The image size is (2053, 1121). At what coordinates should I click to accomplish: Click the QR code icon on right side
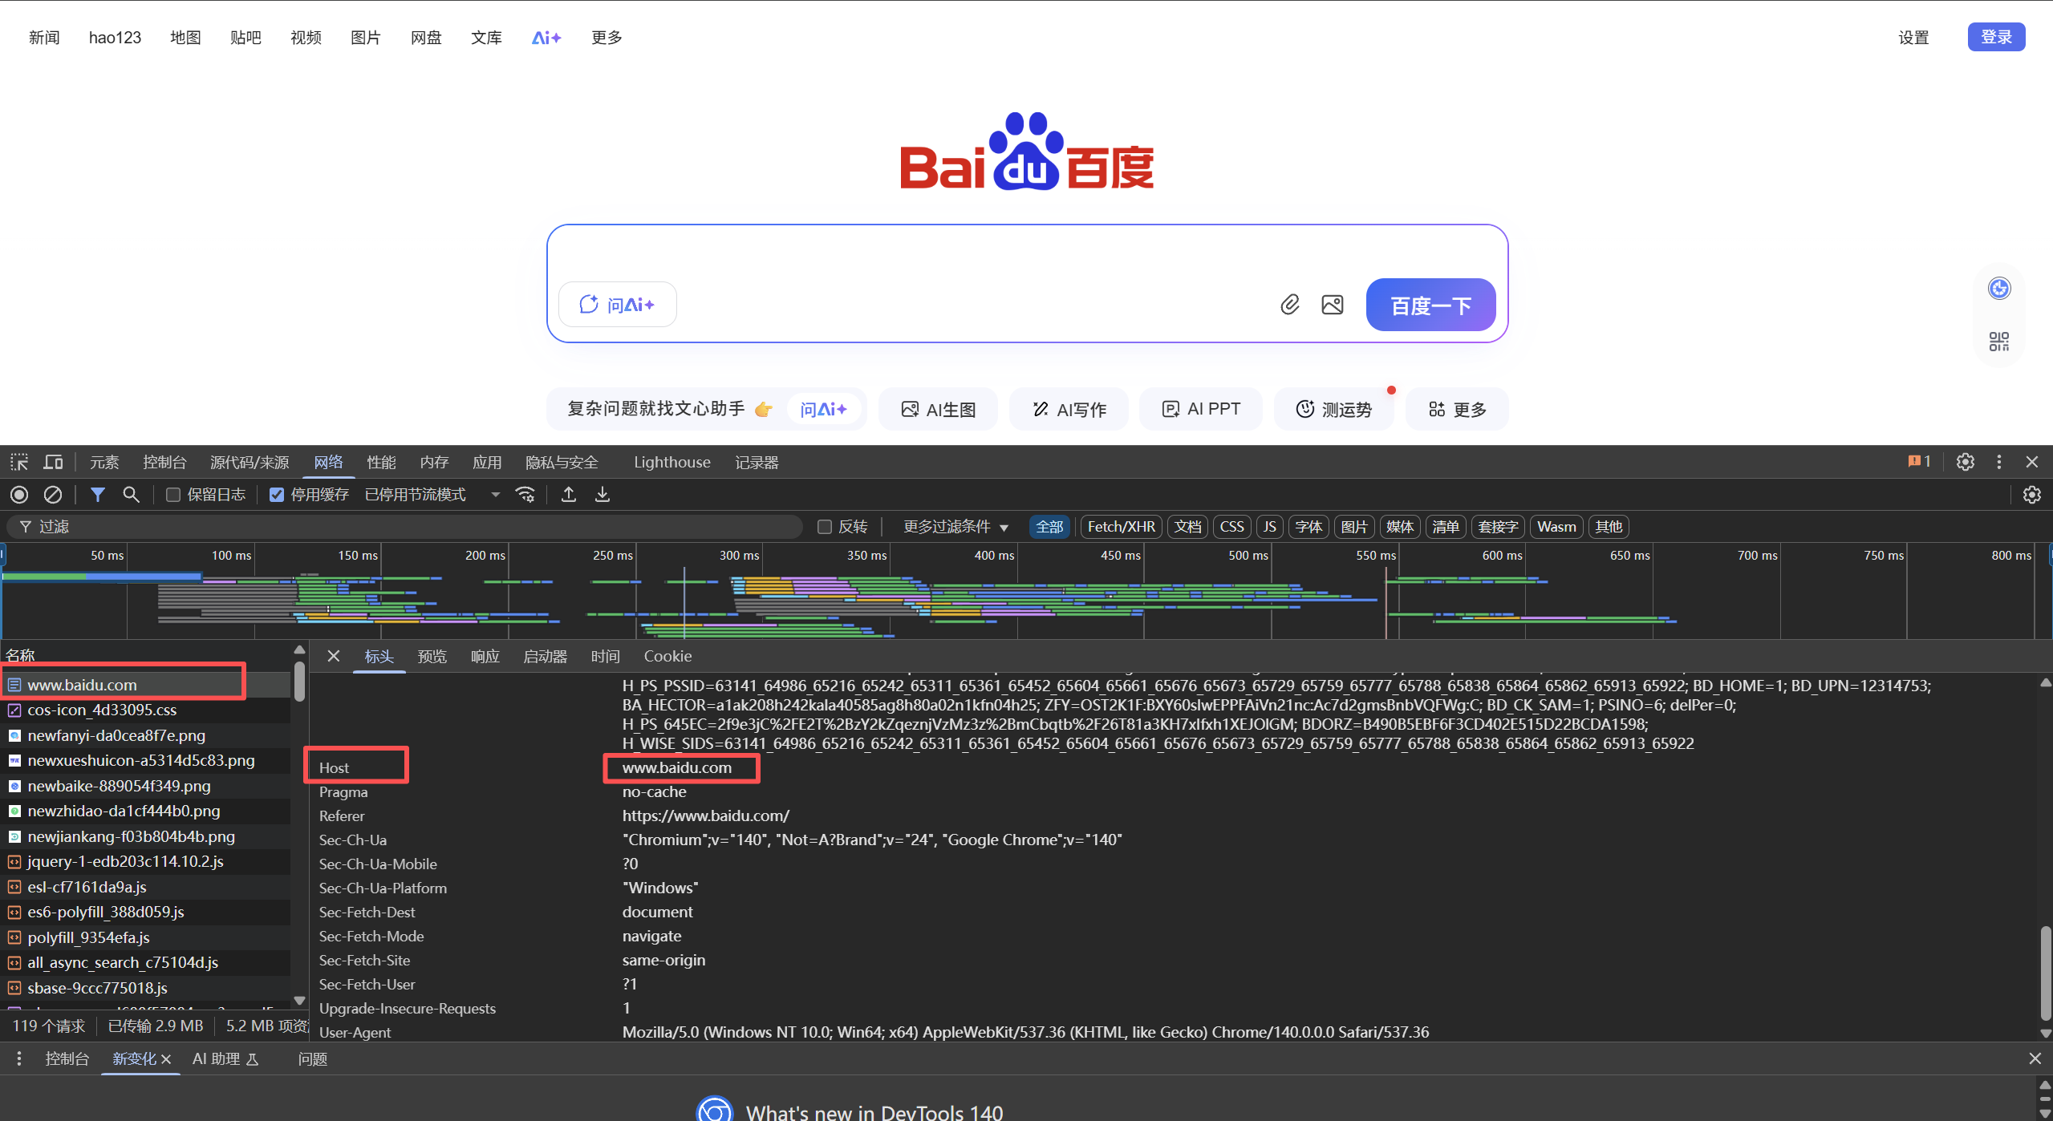point(1999,342)
